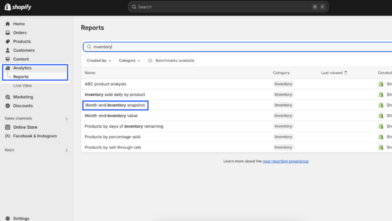
Task: Click Shopify bag icon in percentage sold row
Action: 380,137
